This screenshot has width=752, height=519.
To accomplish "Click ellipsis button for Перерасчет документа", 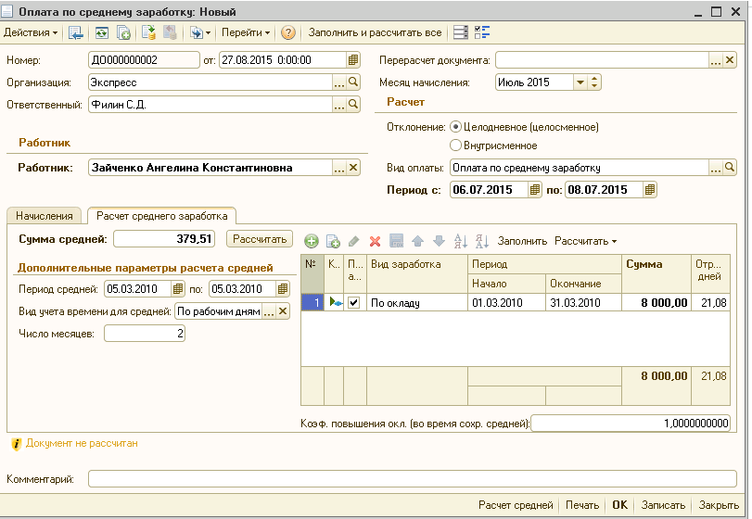I will [x=716, y=60].
